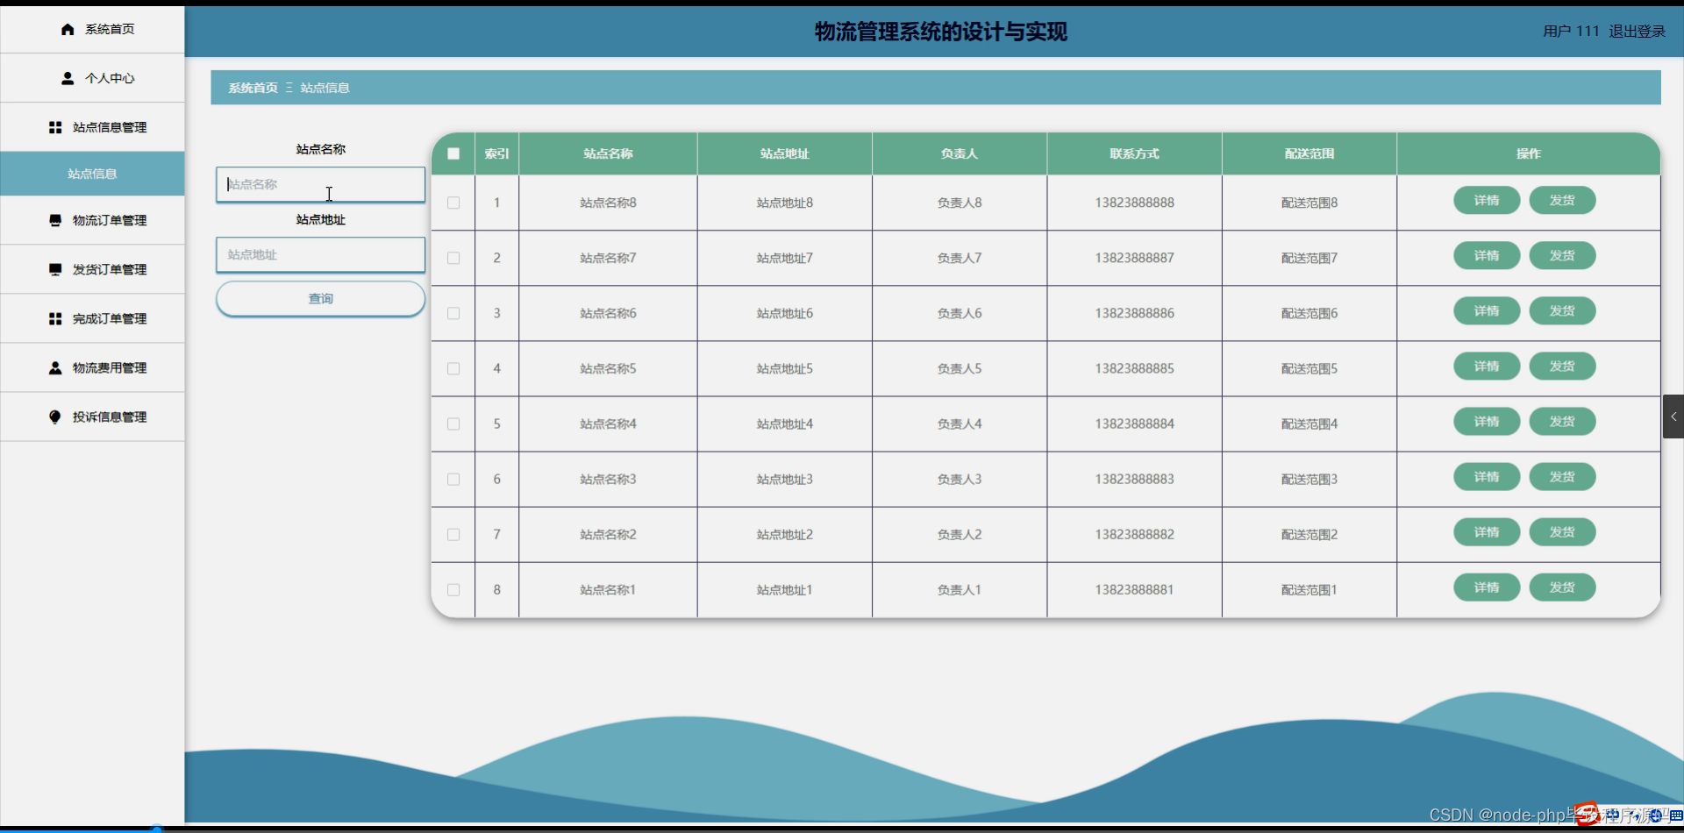Check the checkbox for 站点名称1 row
This screenshot has height=833, width=1684.
point(453,590)
